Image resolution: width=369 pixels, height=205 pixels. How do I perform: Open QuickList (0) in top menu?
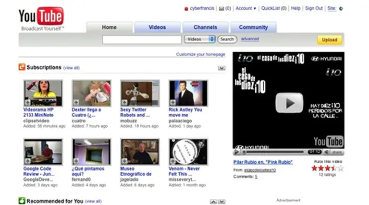click(x=274, y=9)
